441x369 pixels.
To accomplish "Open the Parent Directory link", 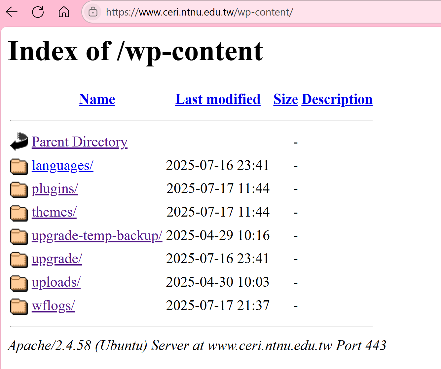I will click(x=80, y=142).
